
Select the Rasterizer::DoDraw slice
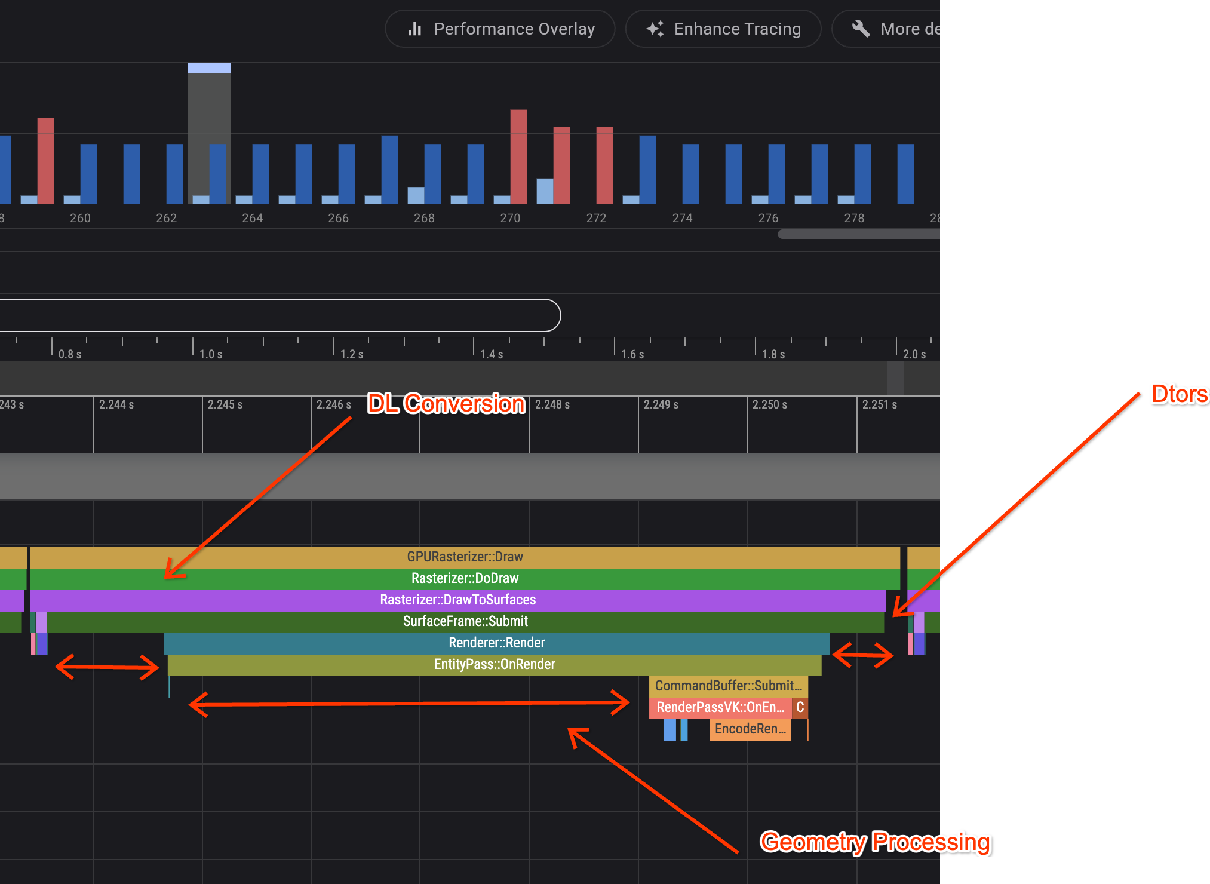tap(465, 578)
